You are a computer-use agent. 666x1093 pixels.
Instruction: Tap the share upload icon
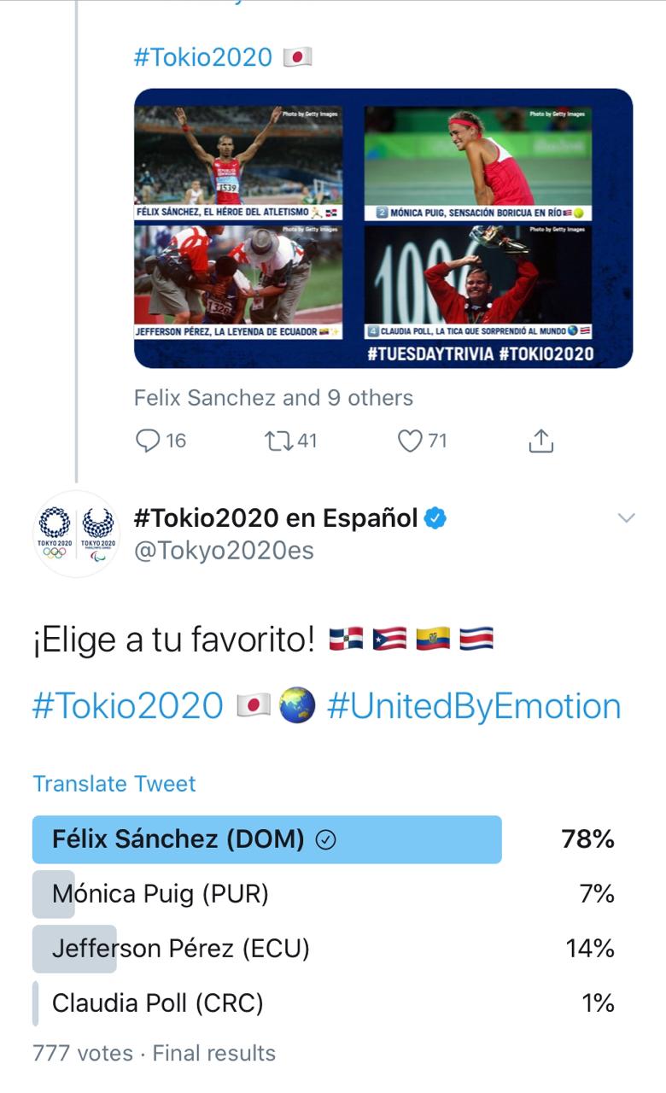click(x=541, y=441)
